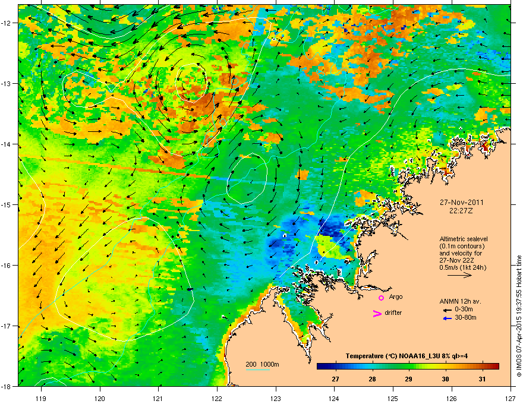Click the 'Altimetric sealevel' legend line
The height and width of the screenshot is (404, 523).
(x=464, y=239)
